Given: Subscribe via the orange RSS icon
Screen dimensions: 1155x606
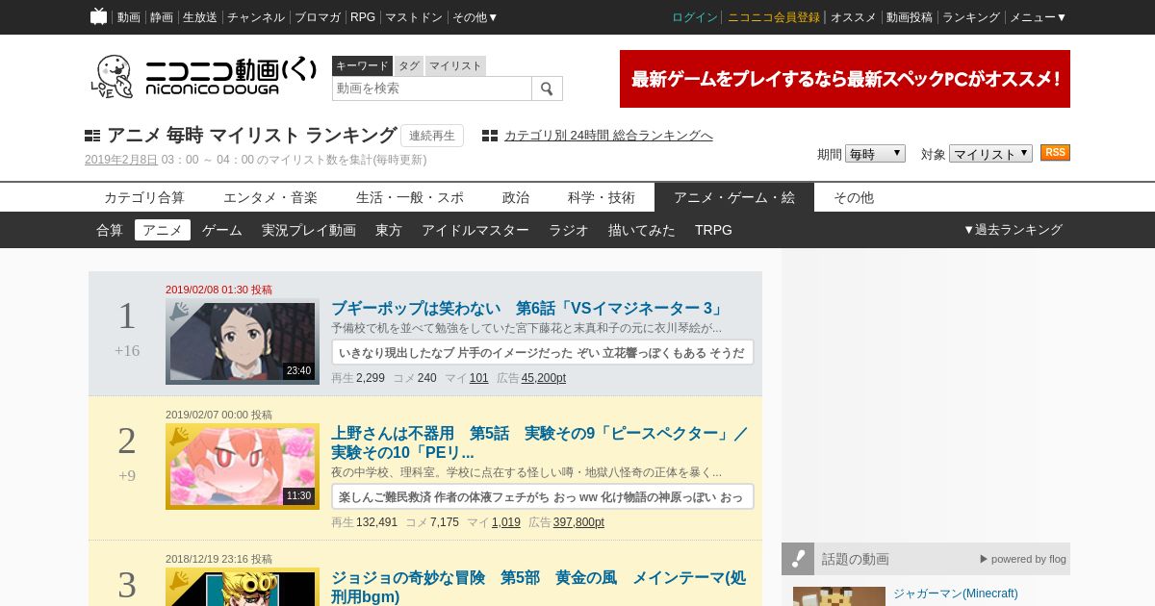Looking at the screenshot, I should click(1055, 153).
